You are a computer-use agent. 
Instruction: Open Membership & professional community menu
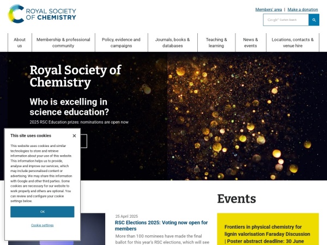click(63, 42)
